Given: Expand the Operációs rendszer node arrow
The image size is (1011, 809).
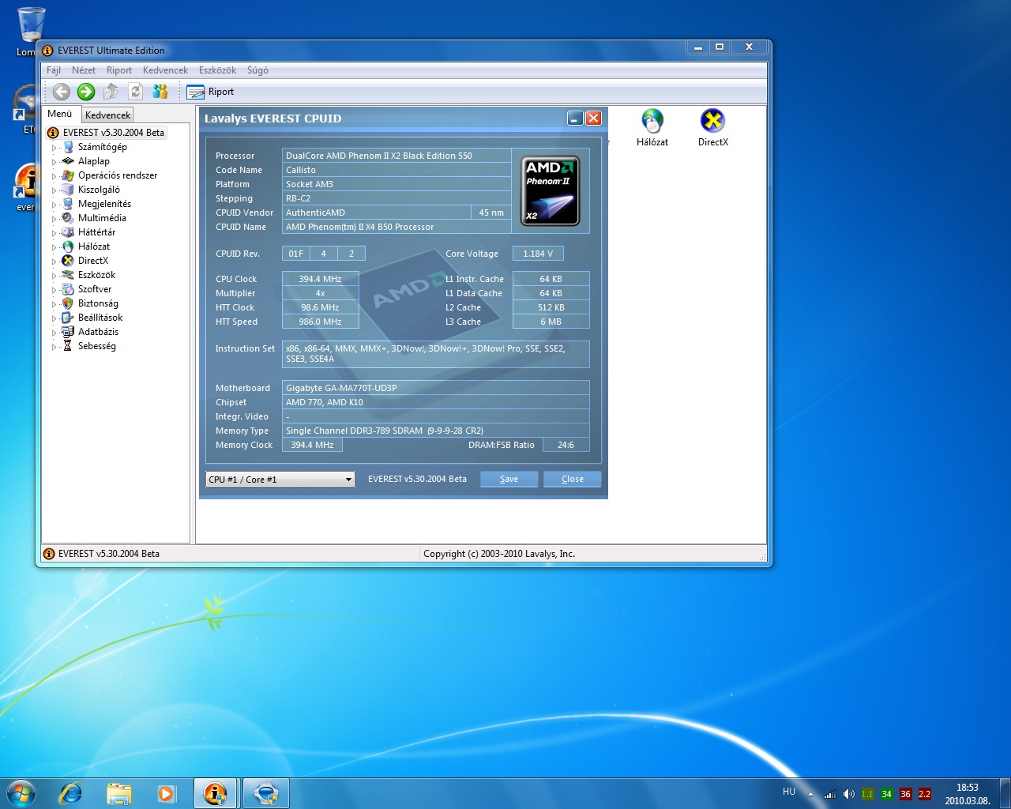Looking at the screenshot, I should click(54, 176).
